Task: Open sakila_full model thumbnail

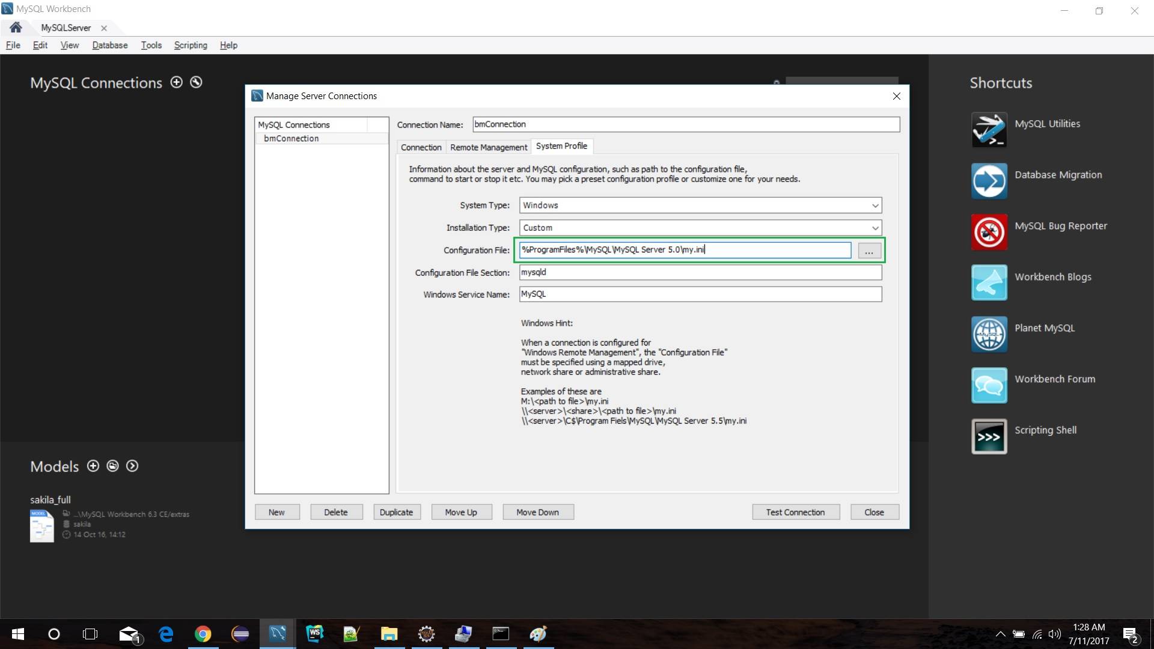Action: (42, 526)
